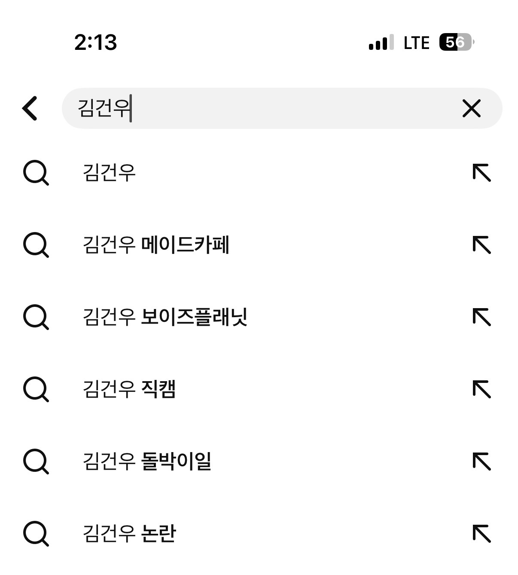Viewport: 518px width, 575px height.
Task: Insert 김건우 논란 via the arrow icon
Action: point(481,534)
